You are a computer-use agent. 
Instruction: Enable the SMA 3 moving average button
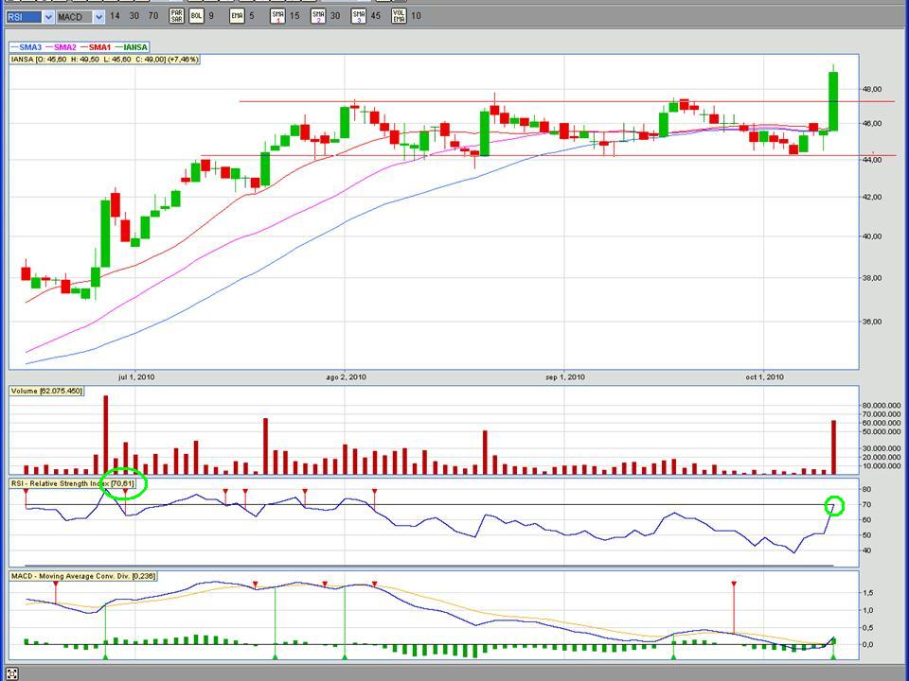tap(359, 16)
